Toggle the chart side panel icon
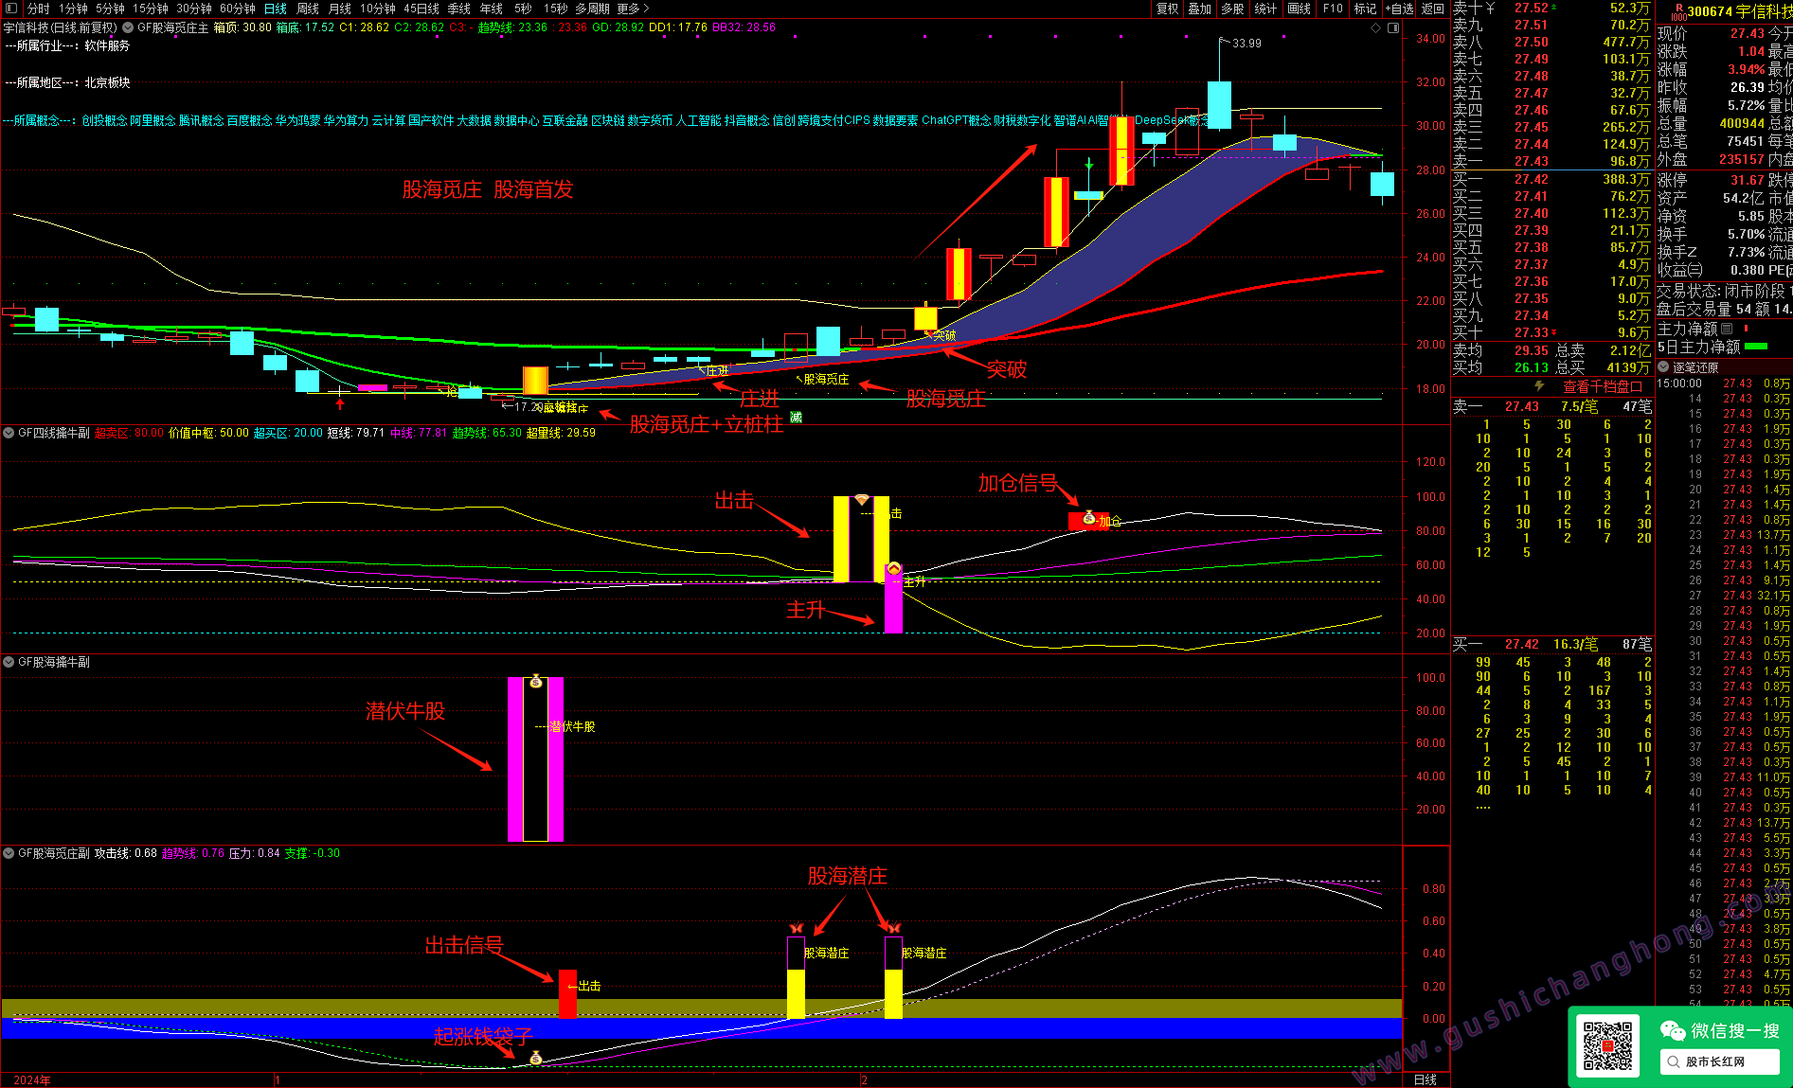The width and height of the screenshot is (1793, 1088). pos(1393,27)
